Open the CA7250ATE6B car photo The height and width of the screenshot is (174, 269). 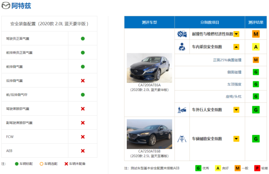click(149, 134)
